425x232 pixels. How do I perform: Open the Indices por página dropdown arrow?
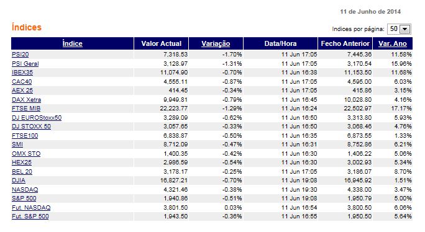(405, 29)
